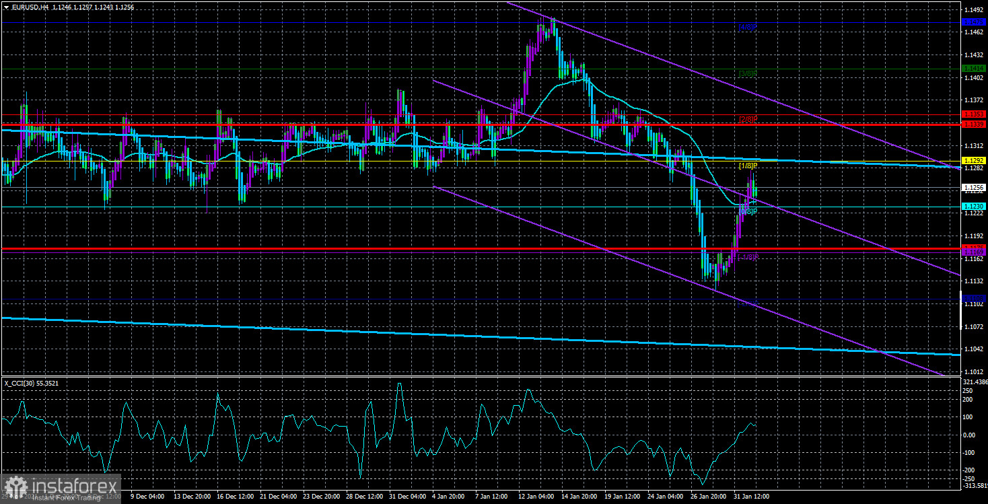Click the 1.1042 price axis value
The image size is (988, 504).
coord(974,349)
